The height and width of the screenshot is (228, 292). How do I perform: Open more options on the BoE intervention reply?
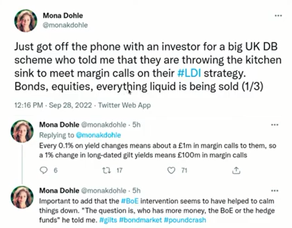pyautogui.click(x=275, y=191)
